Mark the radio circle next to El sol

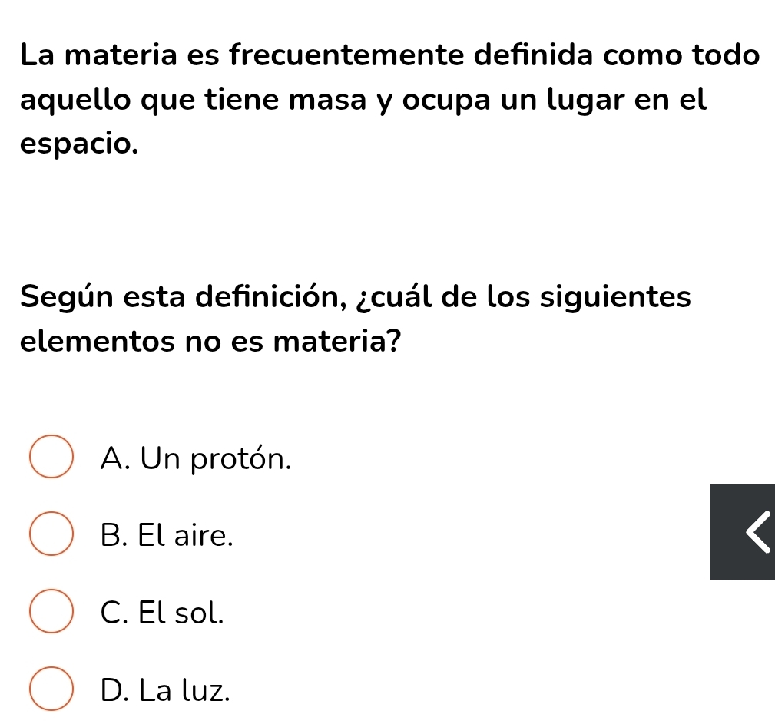click(x=51, y=611)
